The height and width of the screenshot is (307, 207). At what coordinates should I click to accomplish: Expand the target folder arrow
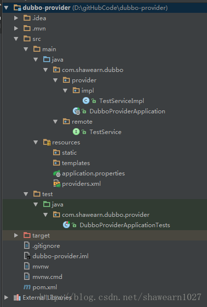coord(16,236)
